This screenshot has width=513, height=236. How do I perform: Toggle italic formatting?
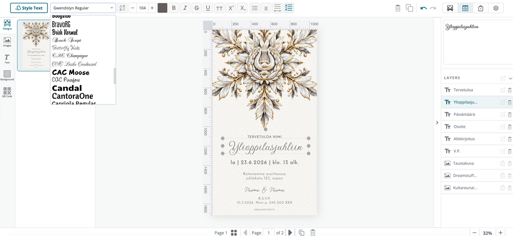click(185, 8)
